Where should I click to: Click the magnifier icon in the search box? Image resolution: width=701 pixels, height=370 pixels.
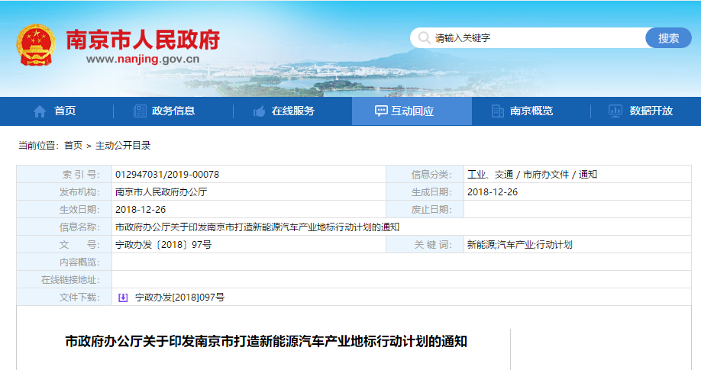click(x=424, y=38)
